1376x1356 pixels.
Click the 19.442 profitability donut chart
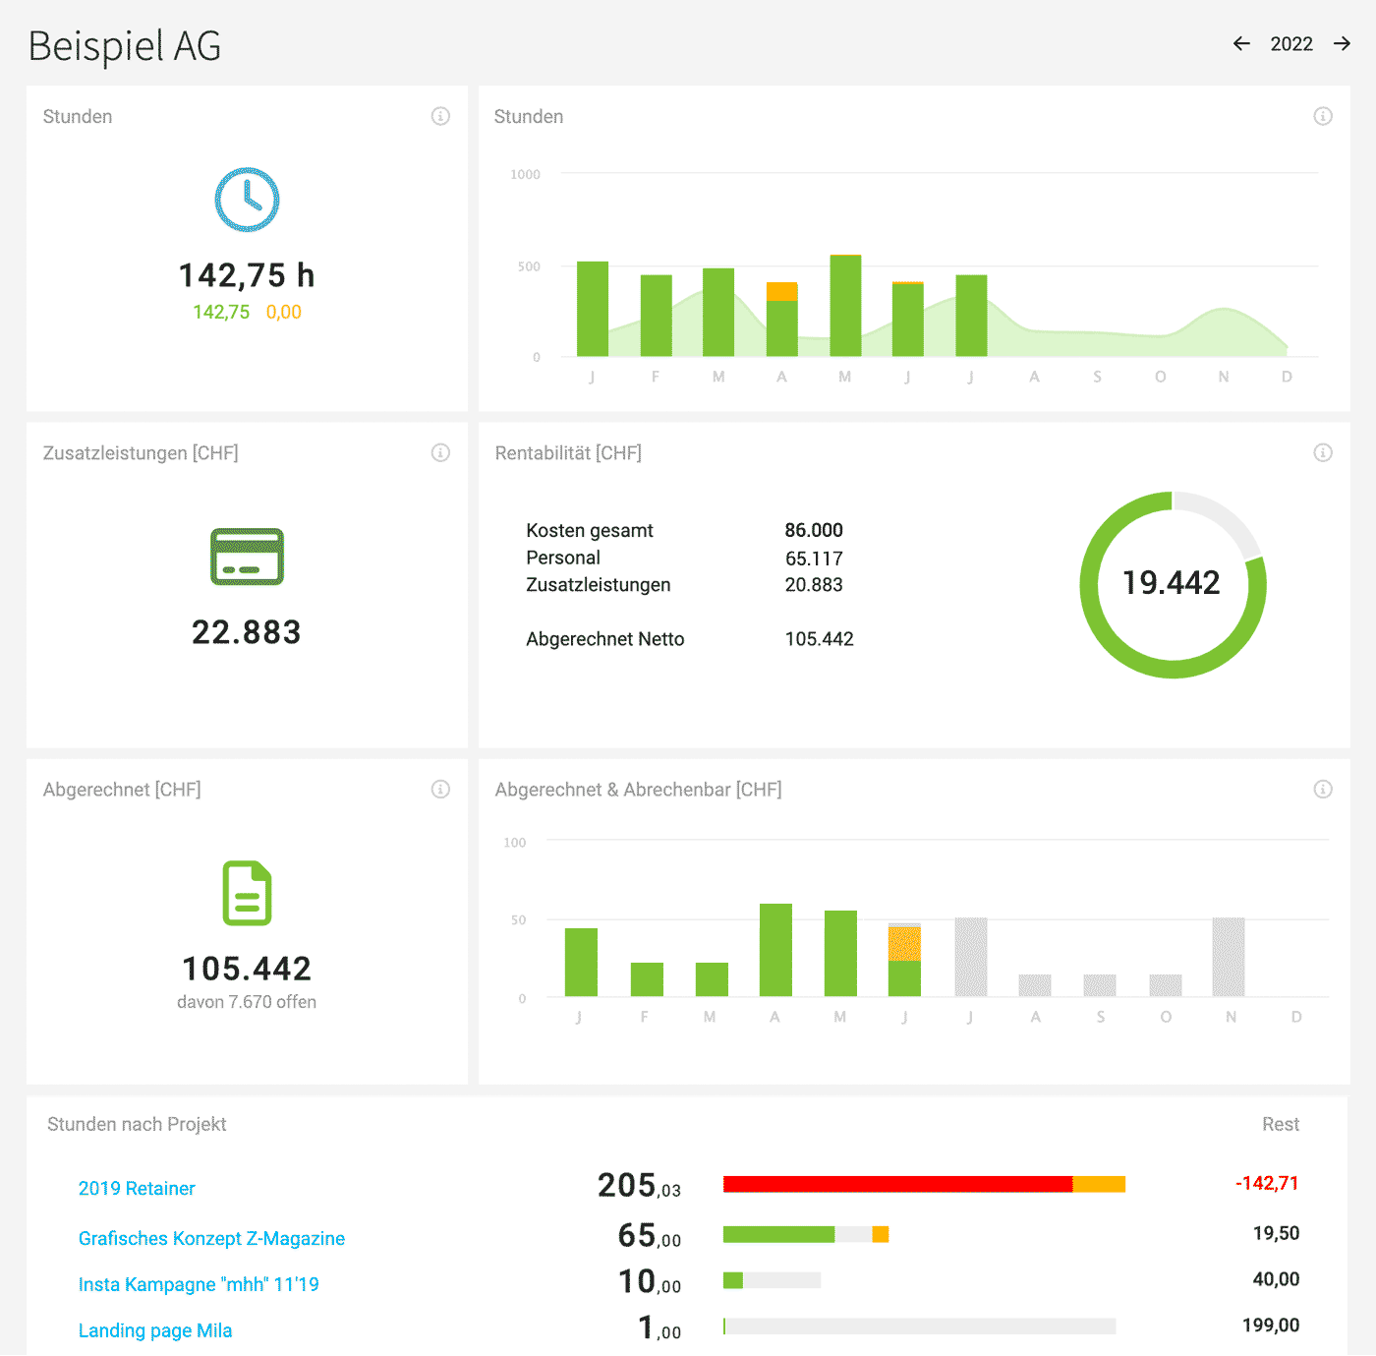point(1173,584)
